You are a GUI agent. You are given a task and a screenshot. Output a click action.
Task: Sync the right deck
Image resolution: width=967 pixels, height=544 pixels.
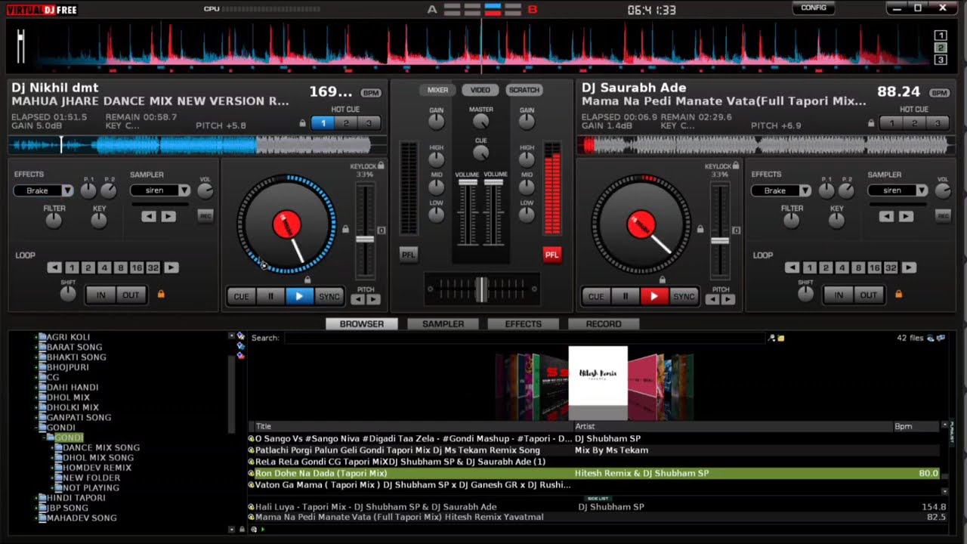684,296
